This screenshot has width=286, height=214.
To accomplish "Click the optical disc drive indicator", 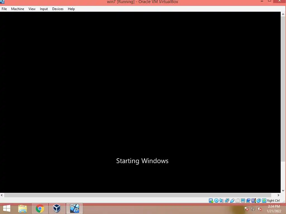I will tap(216, 201).
